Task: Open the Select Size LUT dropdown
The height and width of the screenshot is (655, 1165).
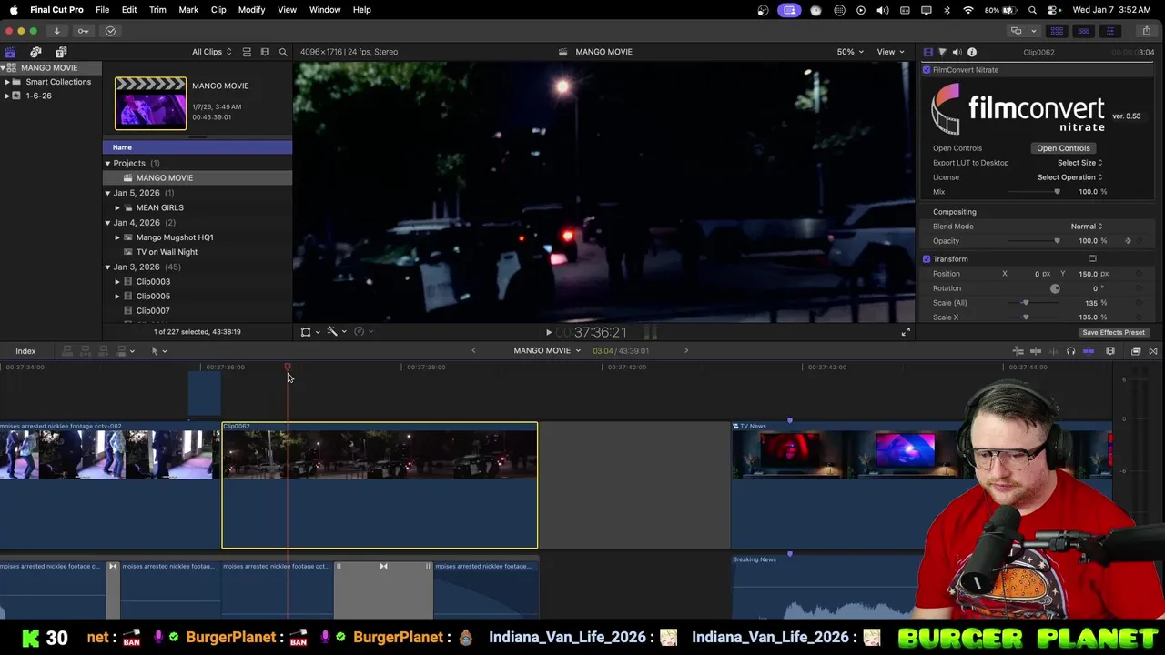Action: 1079,163
